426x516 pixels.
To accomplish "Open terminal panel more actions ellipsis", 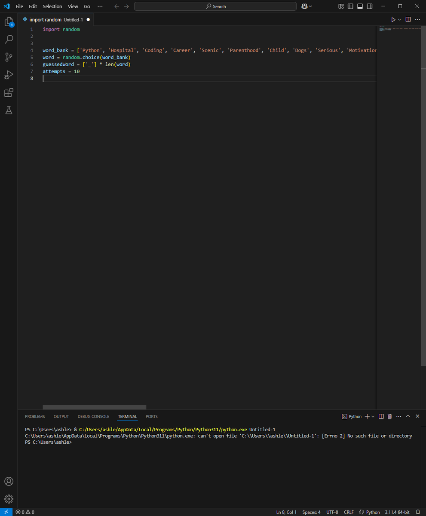I will pos(399,416).
